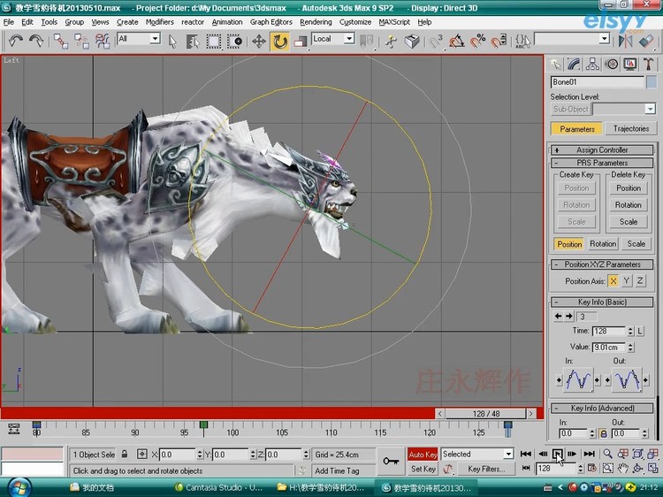The width and height of the screenshot is (663, 497).
Task: Select the Select and Rotate tool
Action: pos(279,42)
